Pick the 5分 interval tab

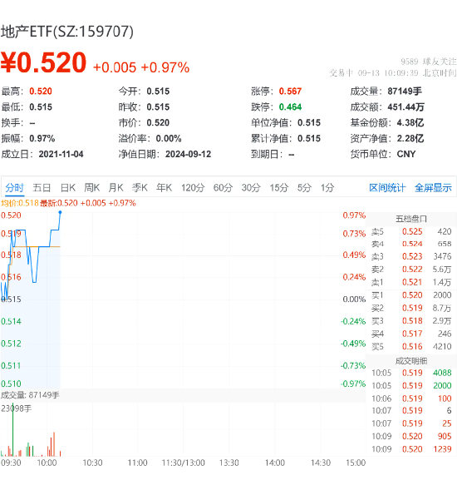(304, 187)
